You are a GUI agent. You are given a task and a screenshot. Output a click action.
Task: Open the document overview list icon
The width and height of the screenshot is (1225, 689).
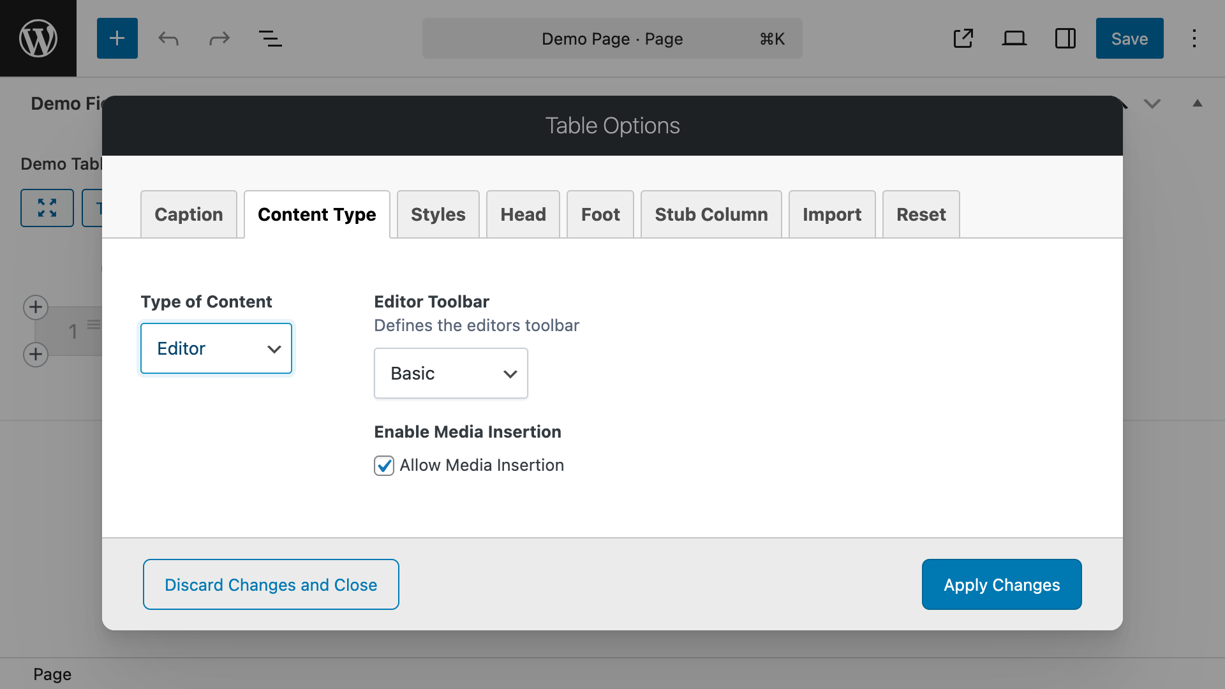coord(270,38)
